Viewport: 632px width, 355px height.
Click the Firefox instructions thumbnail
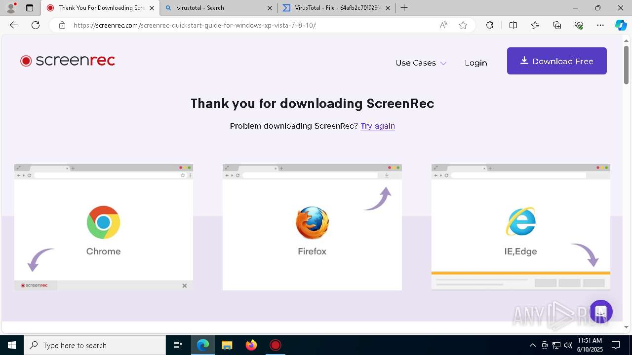pos(312,227)
